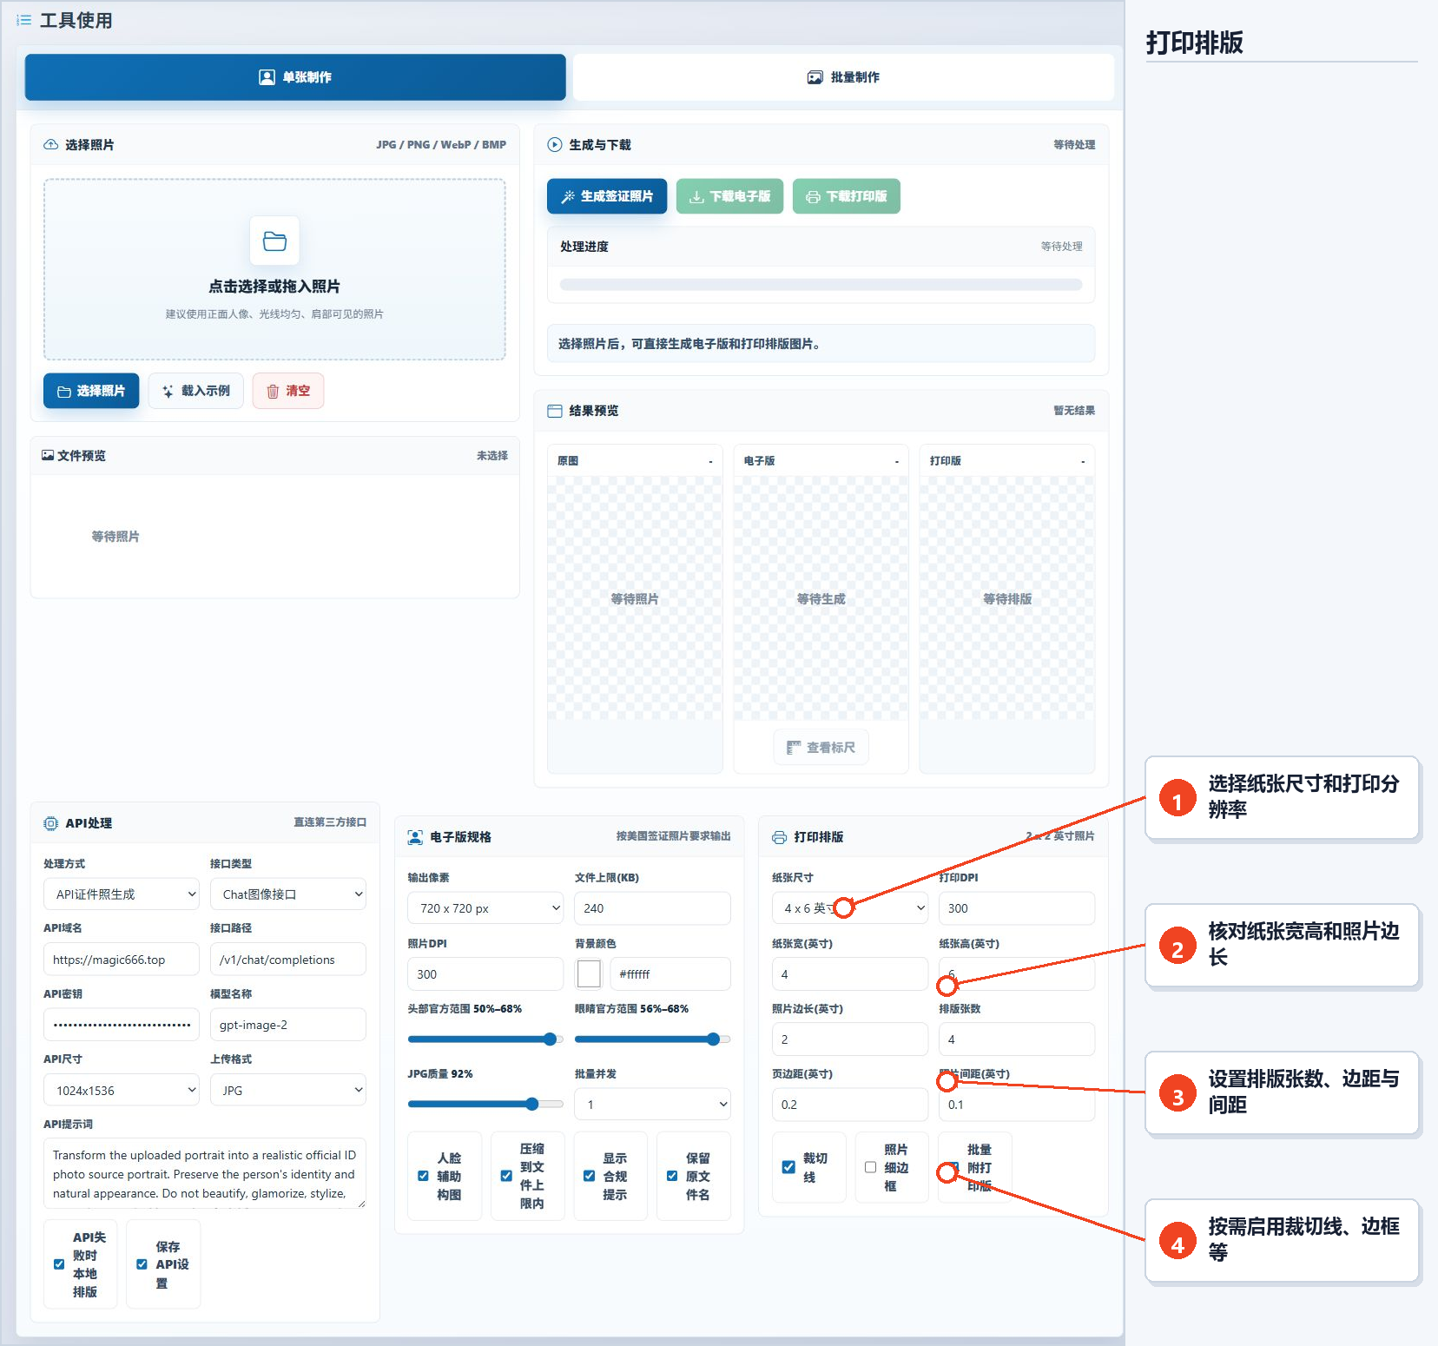Switch to 单张制作 tab

[x=295, y=77]
